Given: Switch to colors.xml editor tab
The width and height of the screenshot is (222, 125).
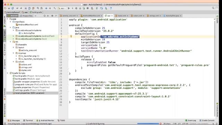Looking at the screenshot, I should [137, 16].
